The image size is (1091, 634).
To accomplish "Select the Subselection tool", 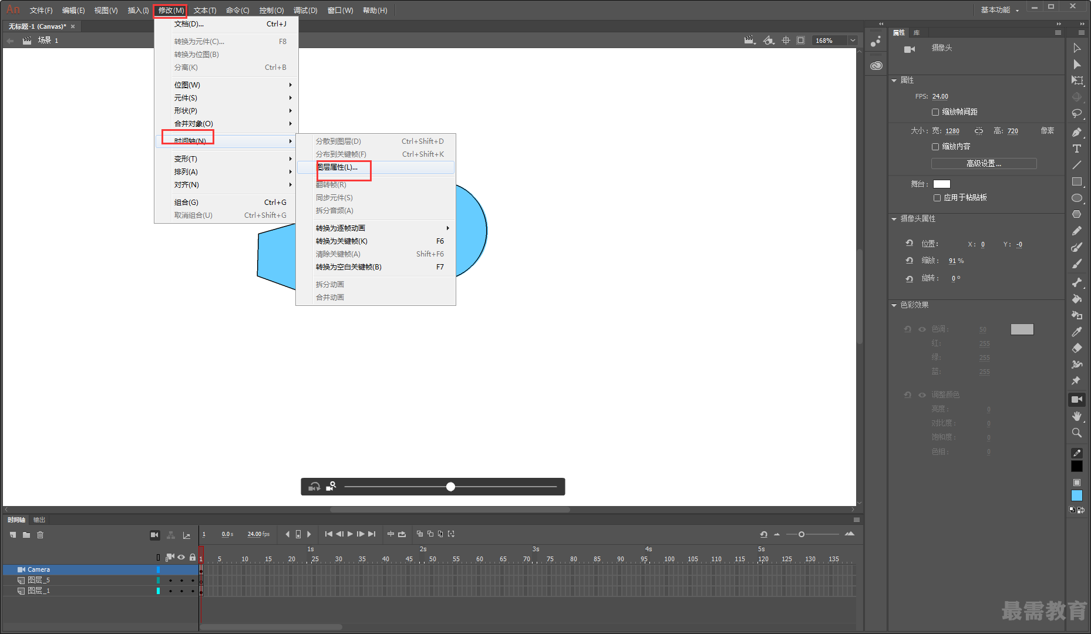I will click(x=1077, y=65).
